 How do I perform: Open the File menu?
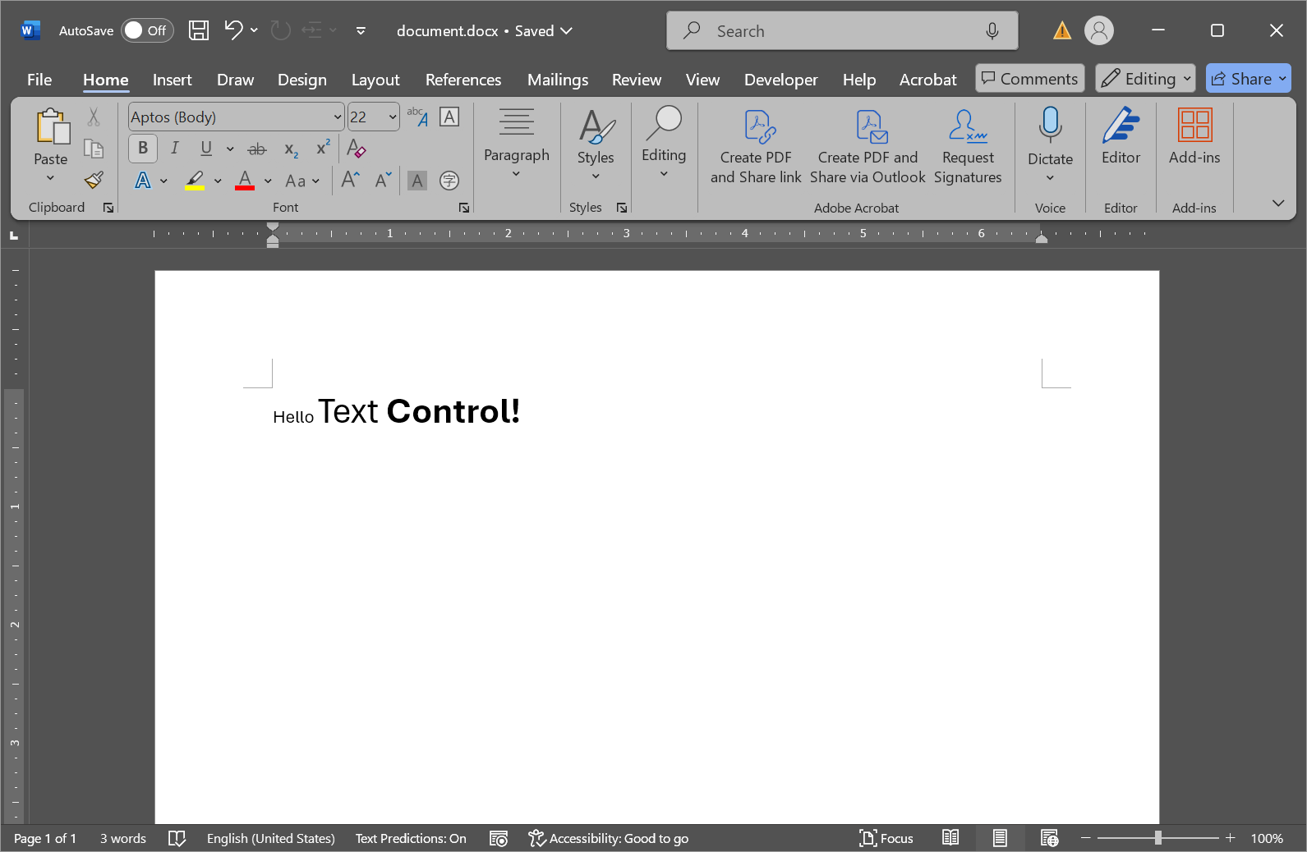[x=39, y=80]
